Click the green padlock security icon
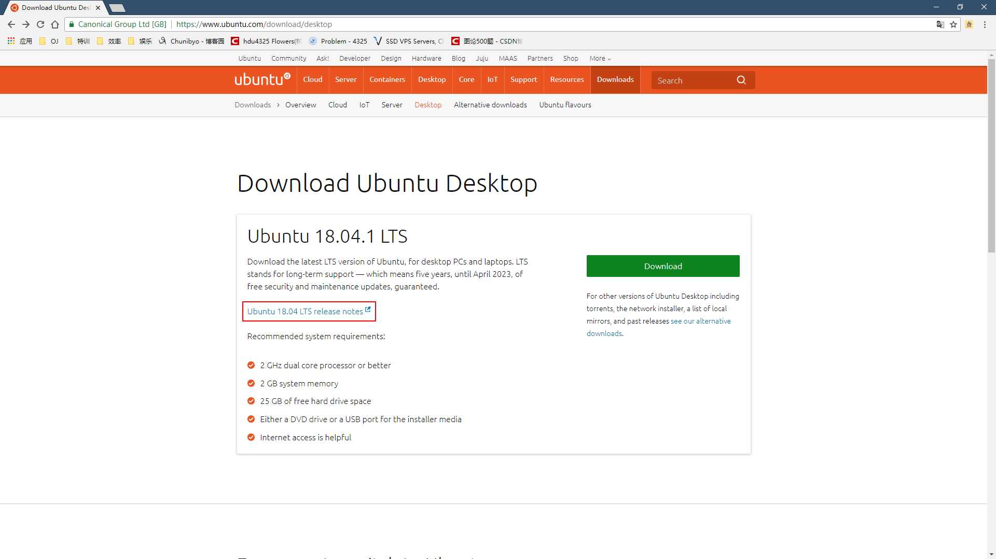Viewport: 996px width, 559px height. [72, 24]
